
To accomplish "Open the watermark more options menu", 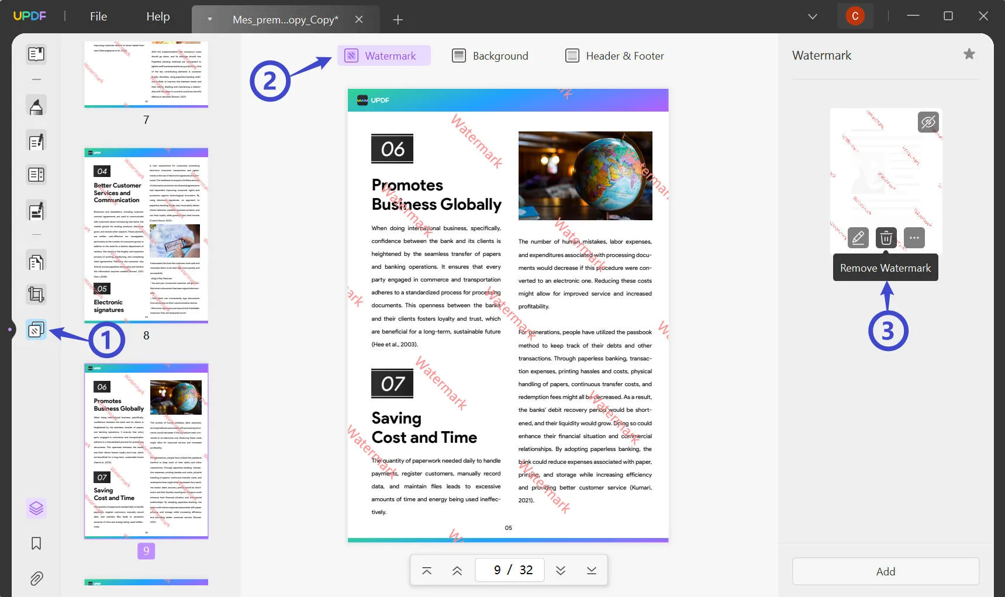I will click(914, 238).
